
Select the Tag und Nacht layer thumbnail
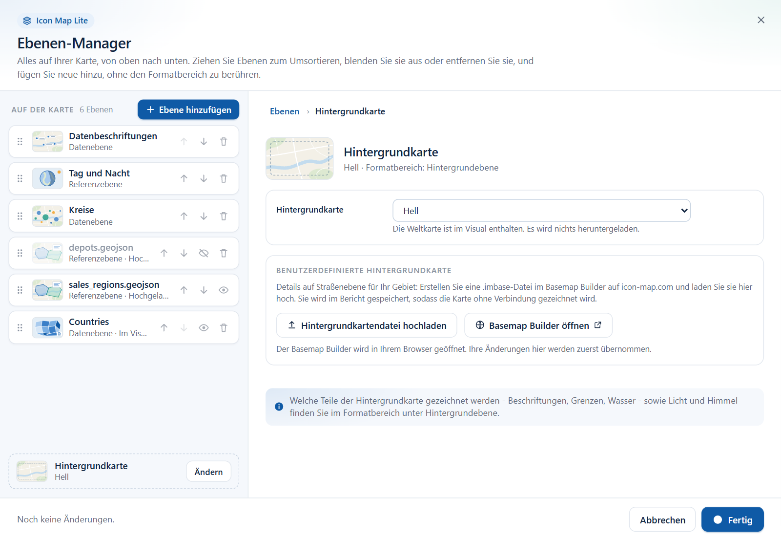pyautogui.click(x=47, y=179)
